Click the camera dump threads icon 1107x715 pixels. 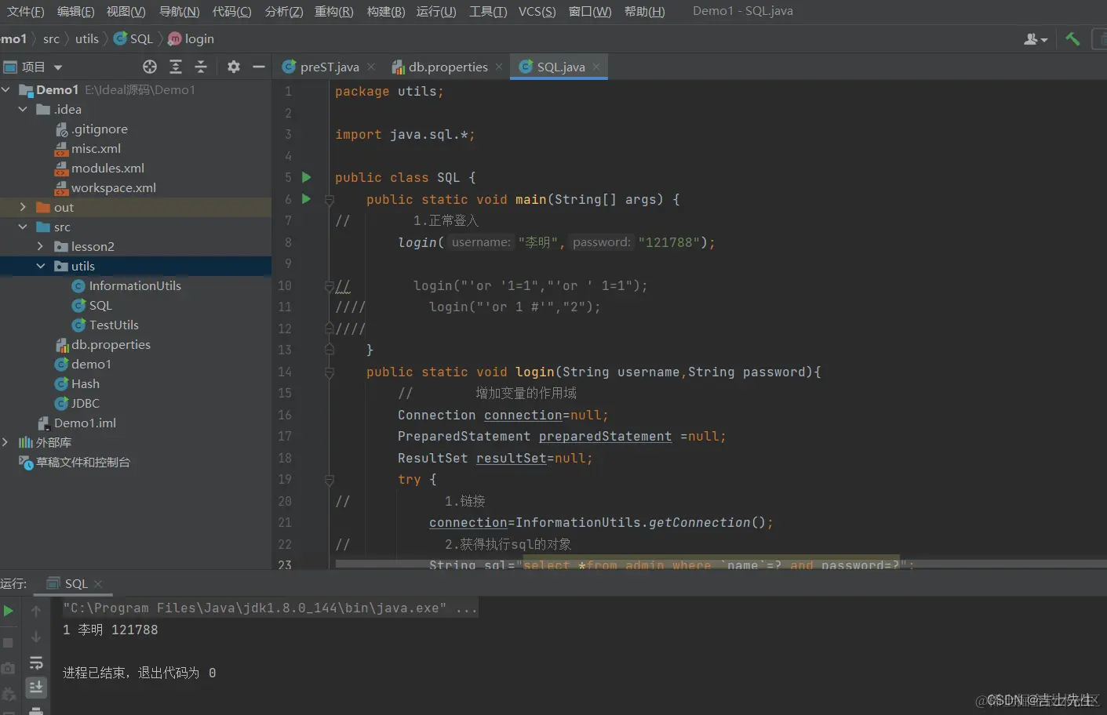pos(8,668)
